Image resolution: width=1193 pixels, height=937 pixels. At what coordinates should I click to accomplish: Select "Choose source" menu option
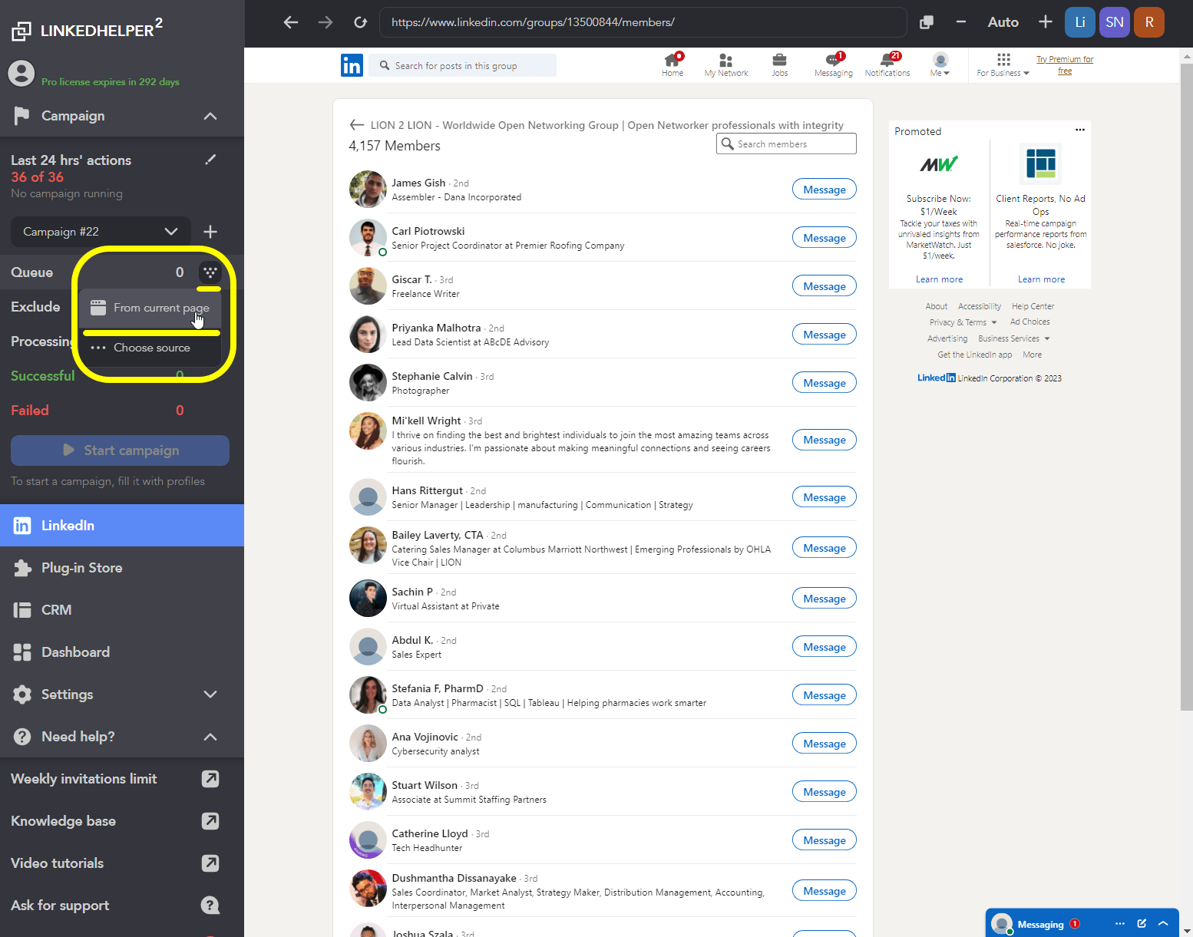pyautogui.click(x=151, y=348)
